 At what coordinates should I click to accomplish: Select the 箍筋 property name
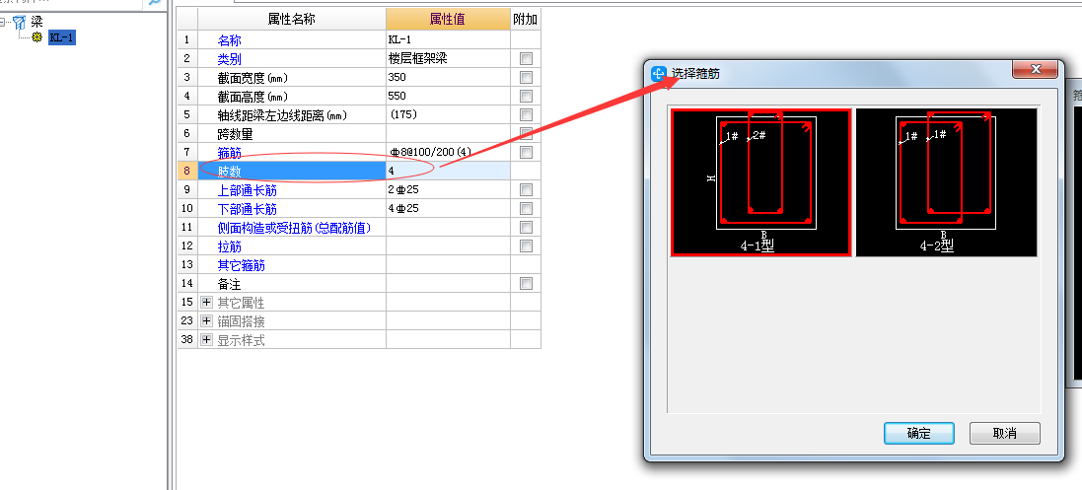point(230,153)
